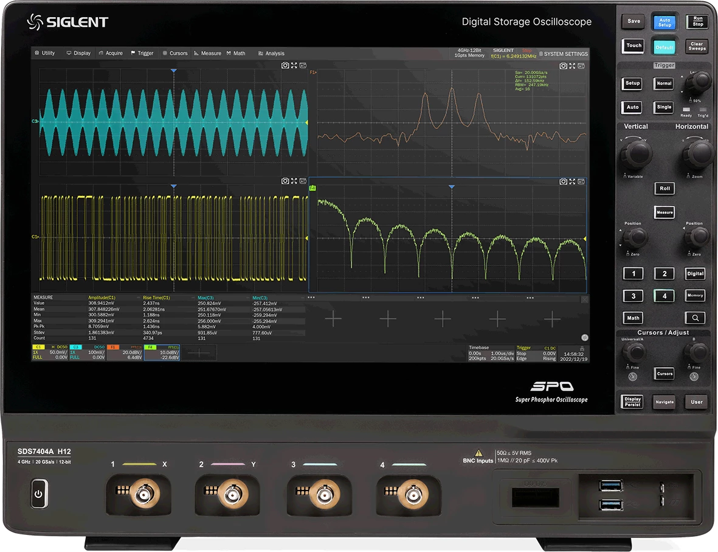Click the trigger Level knob

point(700,81)
